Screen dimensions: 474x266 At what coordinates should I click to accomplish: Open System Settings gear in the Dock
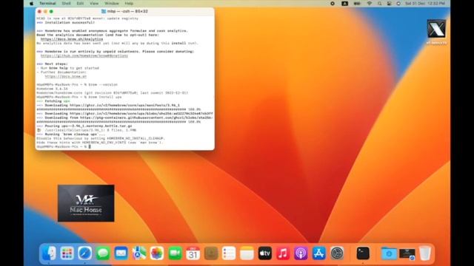pyautogui.click(x=337, y=253)
